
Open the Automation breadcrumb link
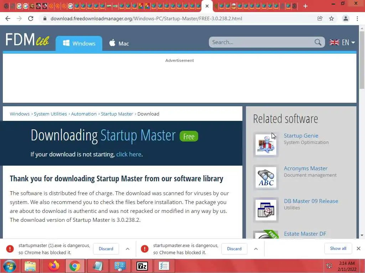[84, 114]
